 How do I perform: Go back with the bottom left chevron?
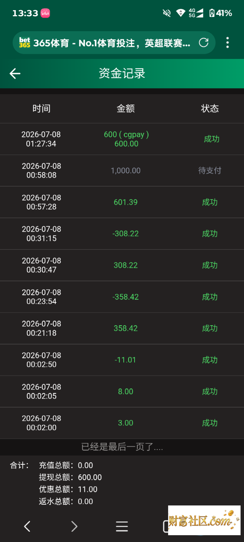27,526
